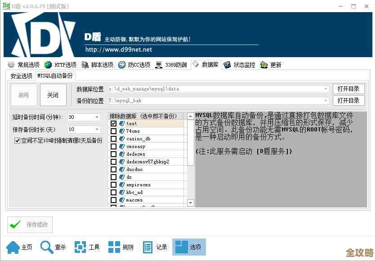The height and width of the screenshot is (261, 376).
Task: Switch to the 安全选项 tab
Action: point(21,76)
